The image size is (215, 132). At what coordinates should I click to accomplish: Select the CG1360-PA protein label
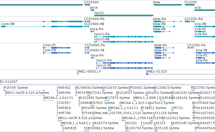197,45
